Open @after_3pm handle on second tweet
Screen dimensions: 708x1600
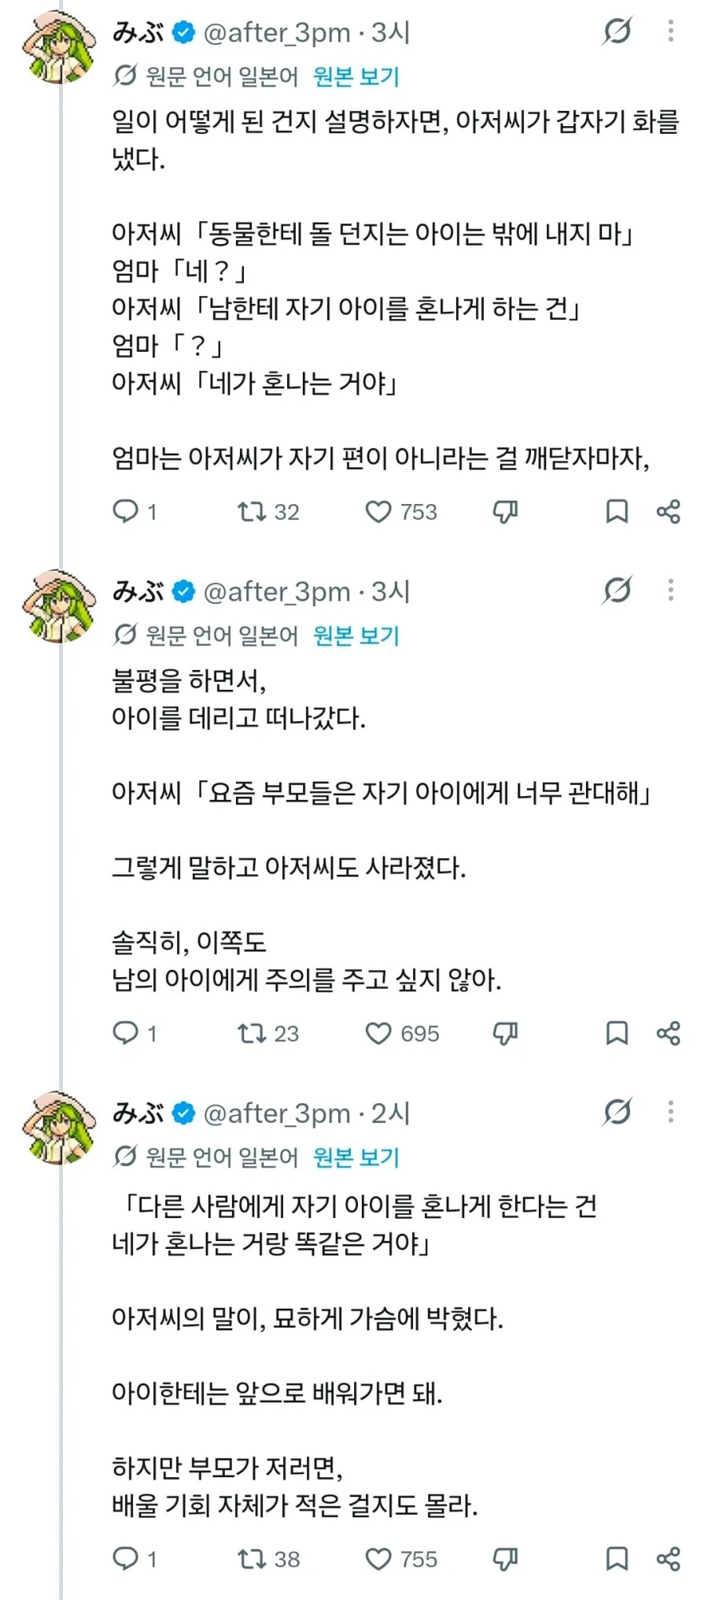point(277,591)
